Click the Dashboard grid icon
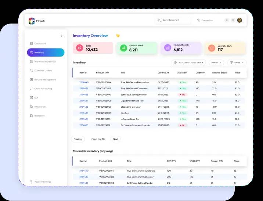263x201 pixels. [31, 43]
